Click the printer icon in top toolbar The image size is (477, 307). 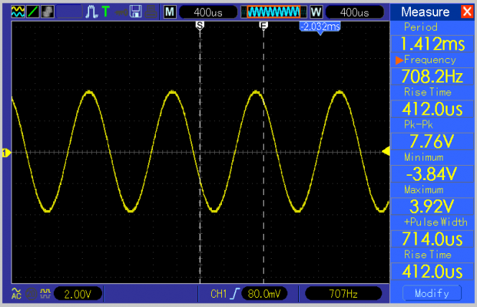click(149, 12)
